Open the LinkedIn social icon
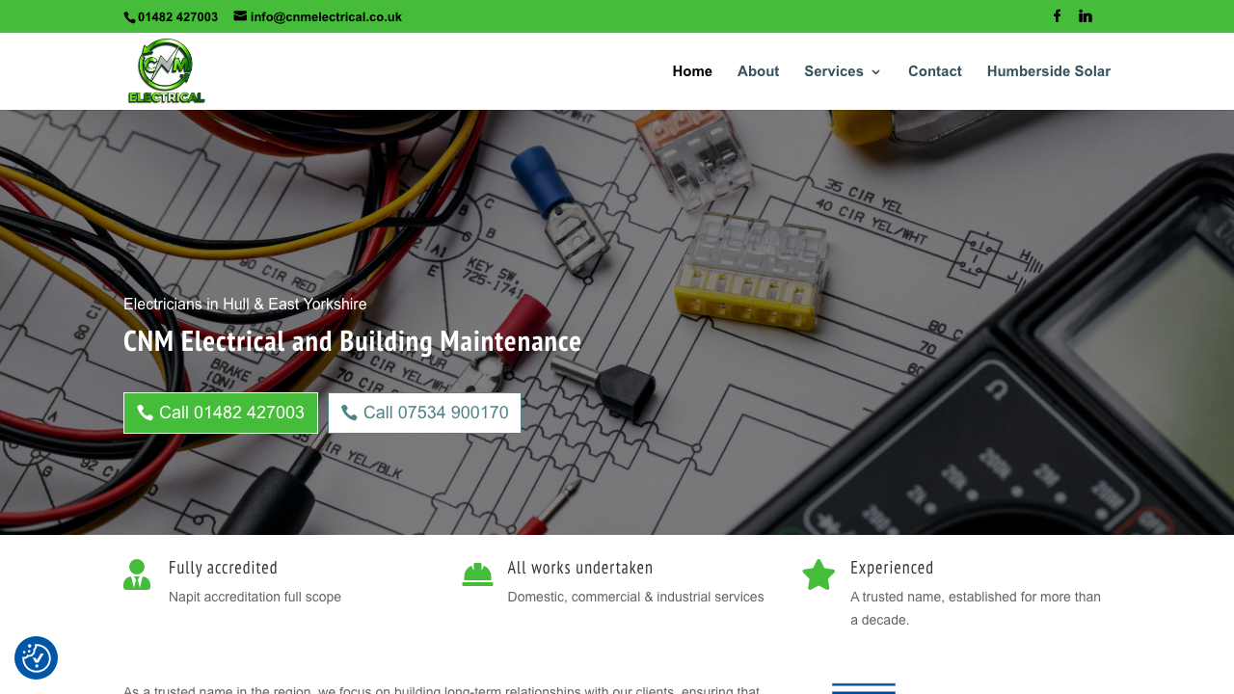 coord(1084,14)
